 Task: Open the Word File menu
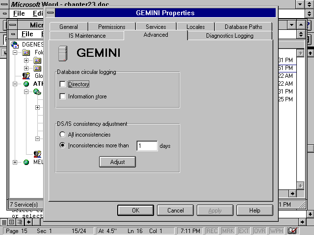coord(19,13)
